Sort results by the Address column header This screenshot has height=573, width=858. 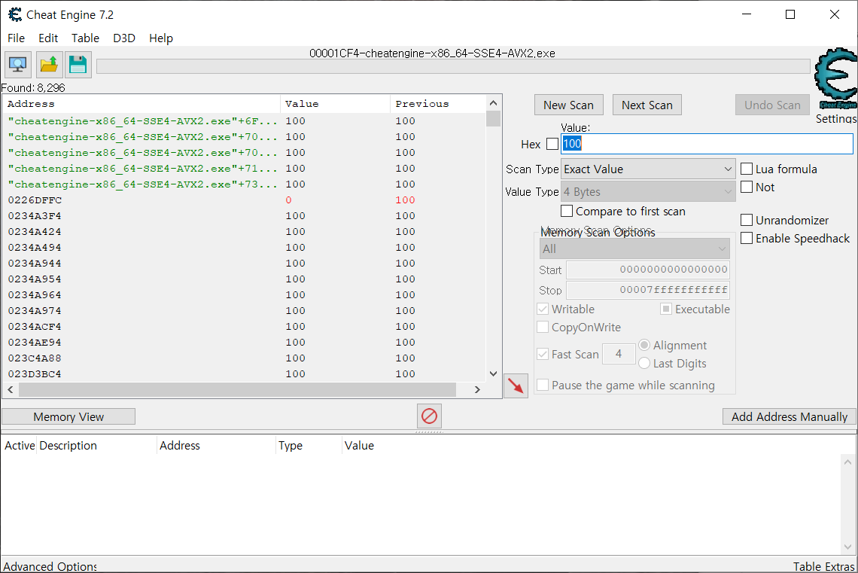141,104
